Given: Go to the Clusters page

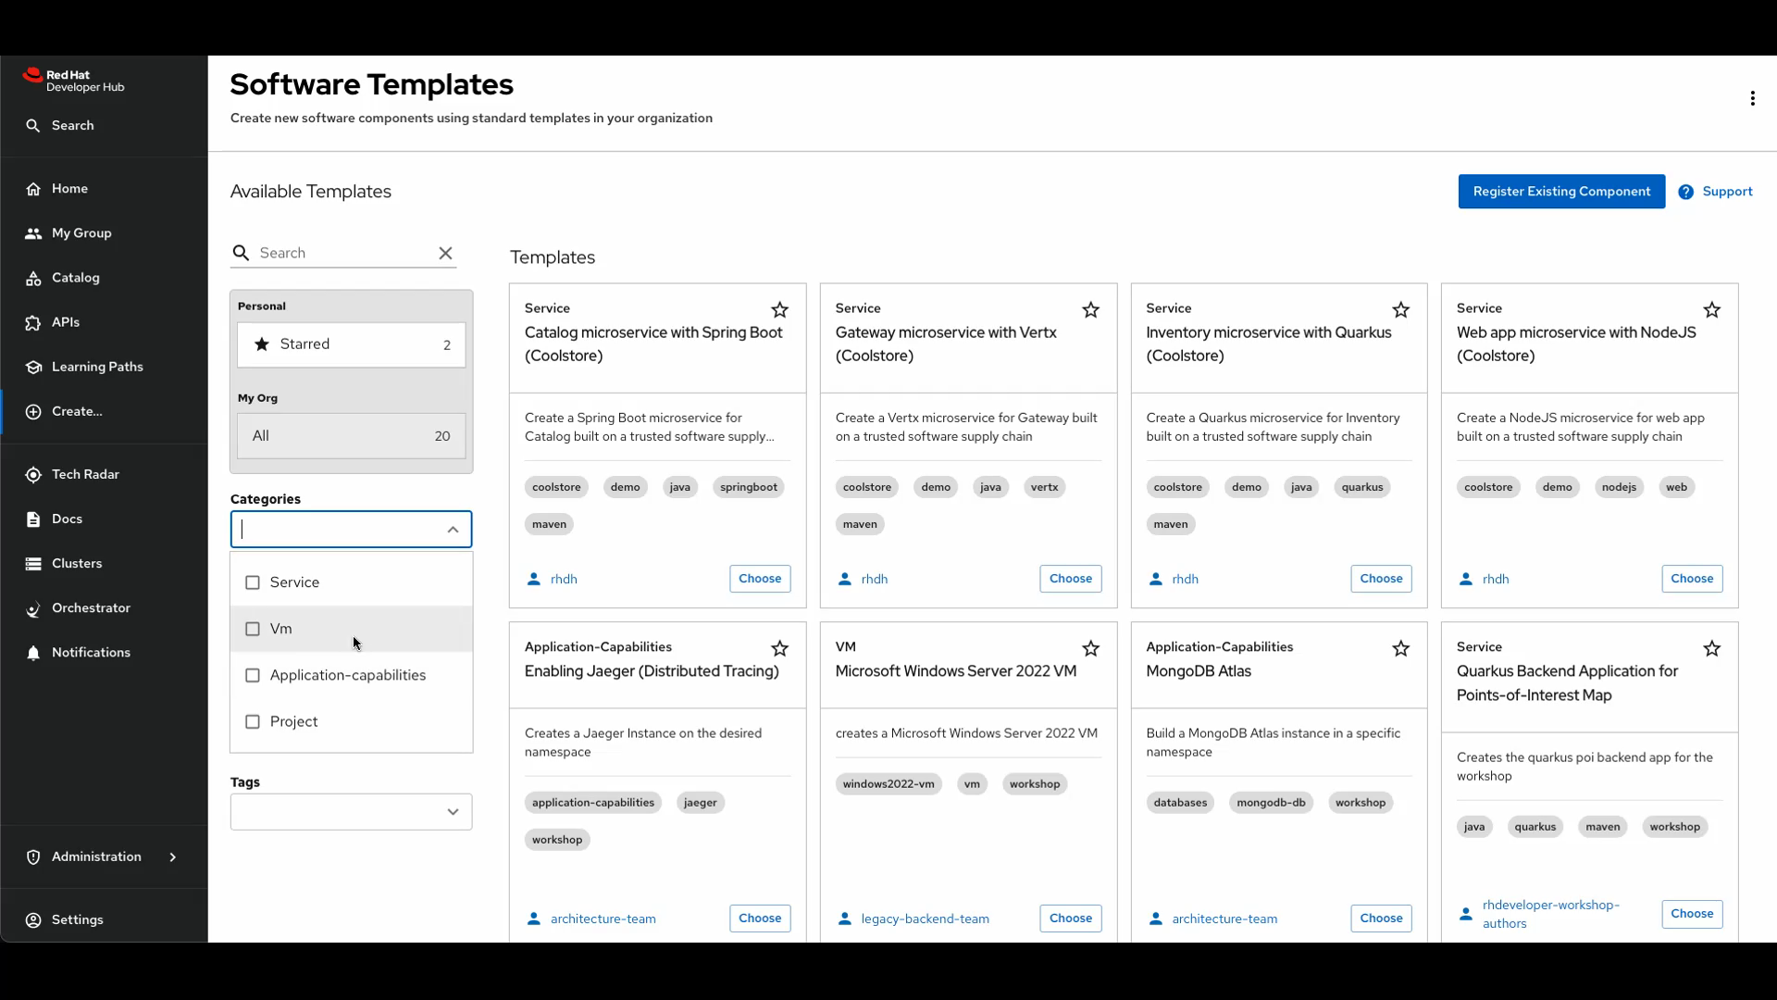Looking at the screenshot, I should coord(78,563).
